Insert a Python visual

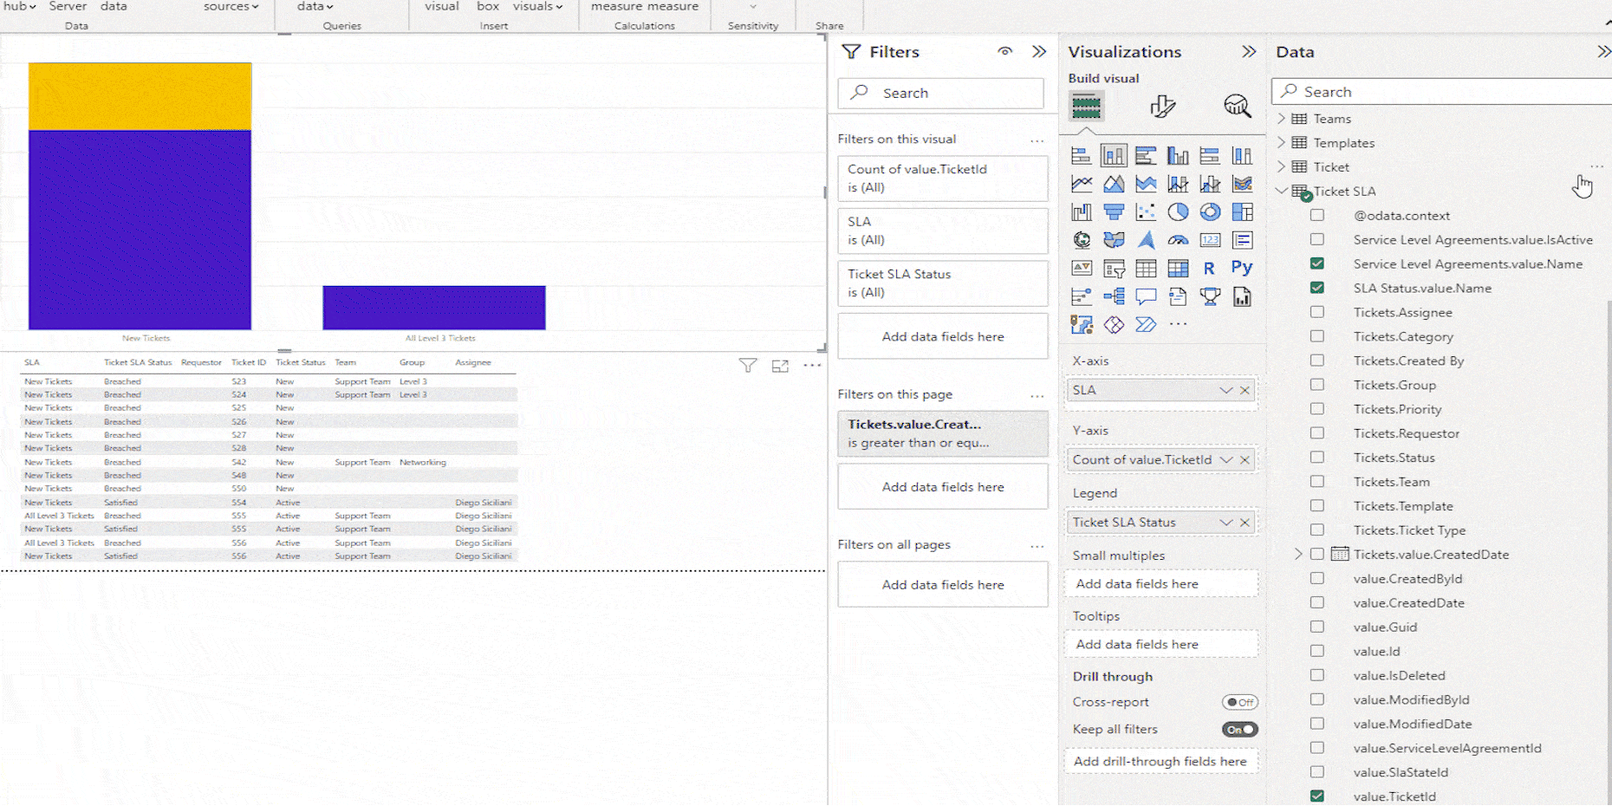coord(1241,269)
